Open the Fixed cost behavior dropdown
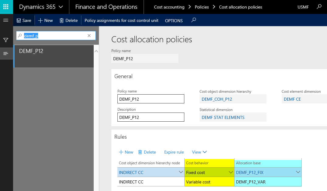Screen dimensions: 327x191 point(230,172)
